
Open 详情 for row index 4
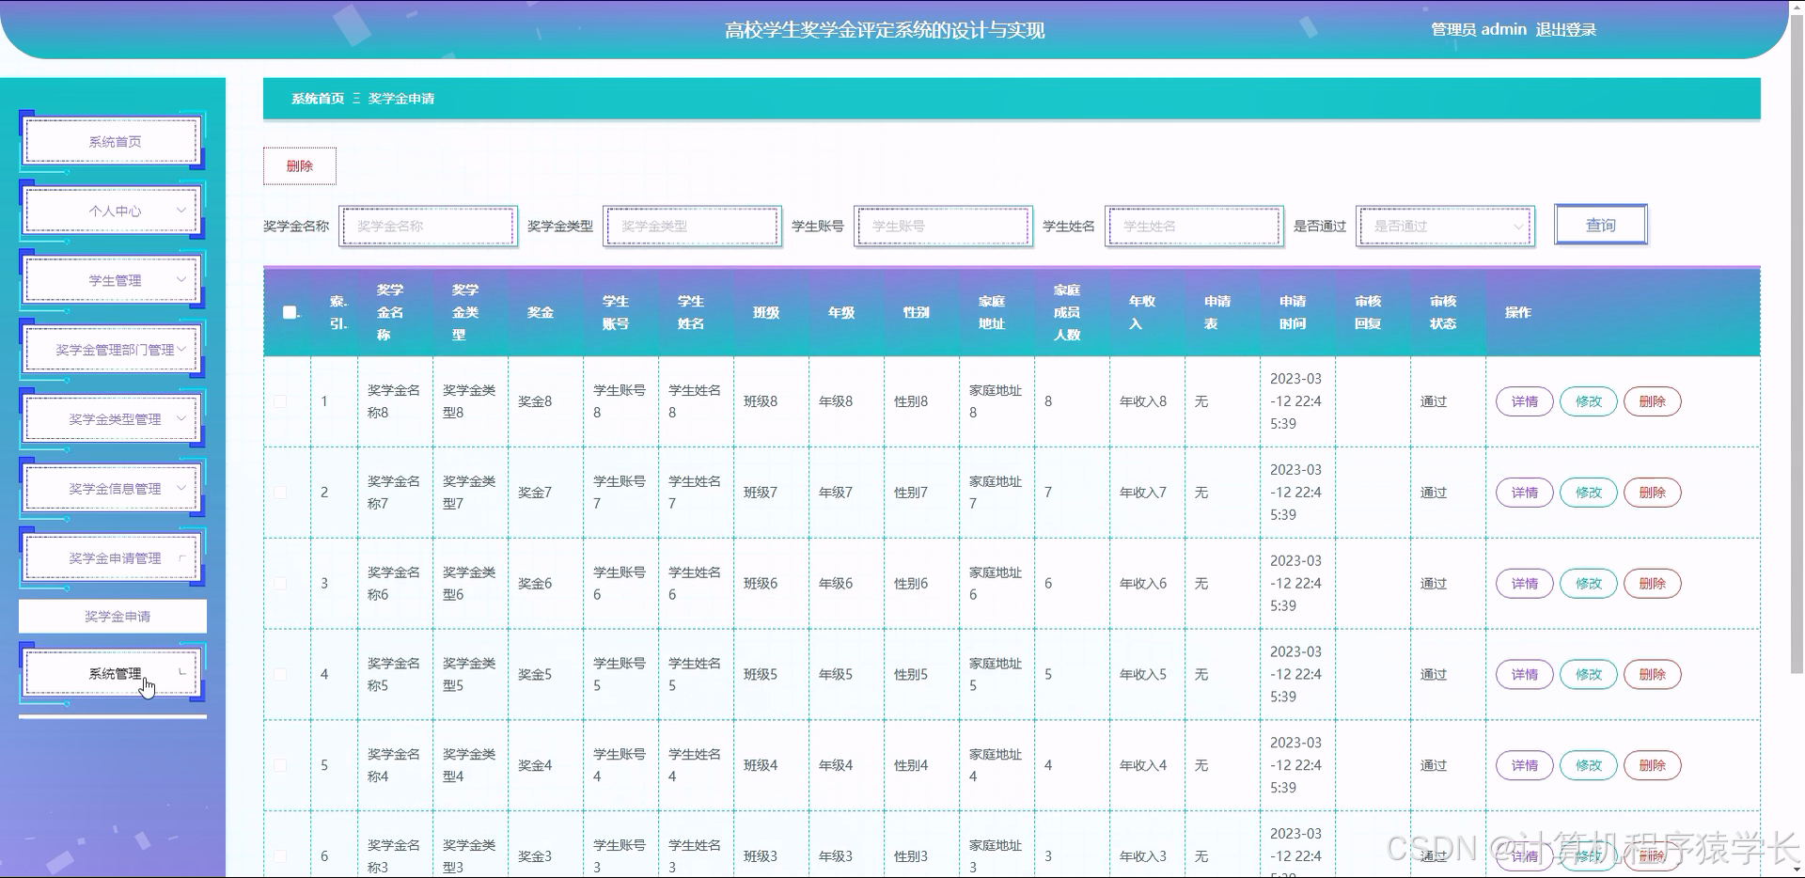(1525, 674)
